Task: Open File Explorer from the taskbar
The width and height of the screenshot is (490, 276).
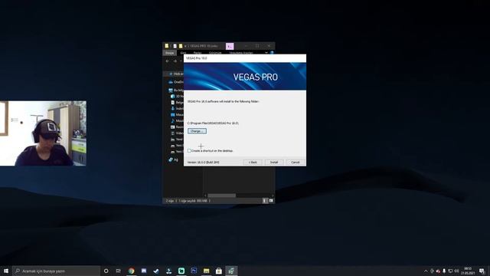Action: point(206,271)
